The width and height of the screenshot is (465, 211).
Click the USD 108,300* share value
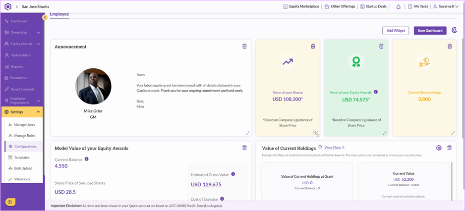point(288,99)
